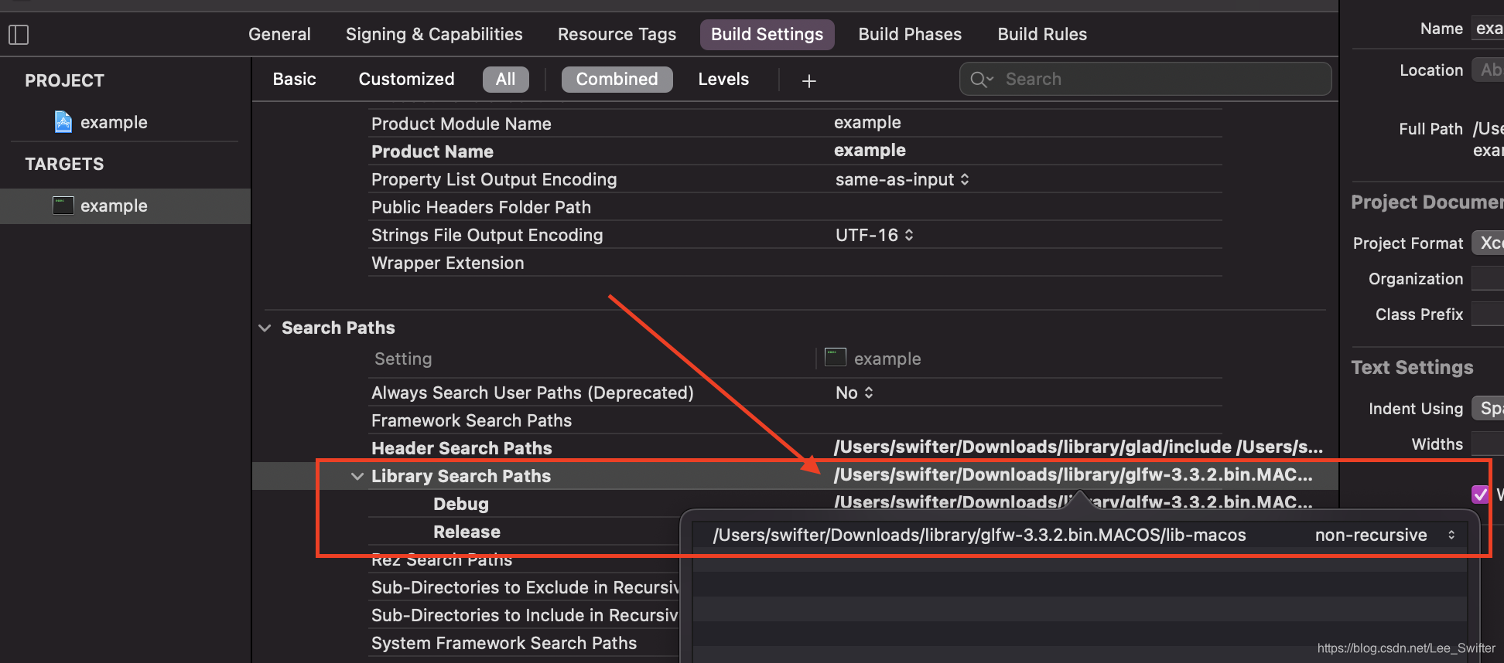Screen dimensions: 1504x663
Task: Select example under PROJECT
Action: tap(114, 122)
